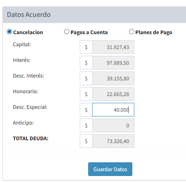Click the Desc. Especial label text
Image resolution: width=186 pixels, height=182 pixels.
click(x=30, y=107)
